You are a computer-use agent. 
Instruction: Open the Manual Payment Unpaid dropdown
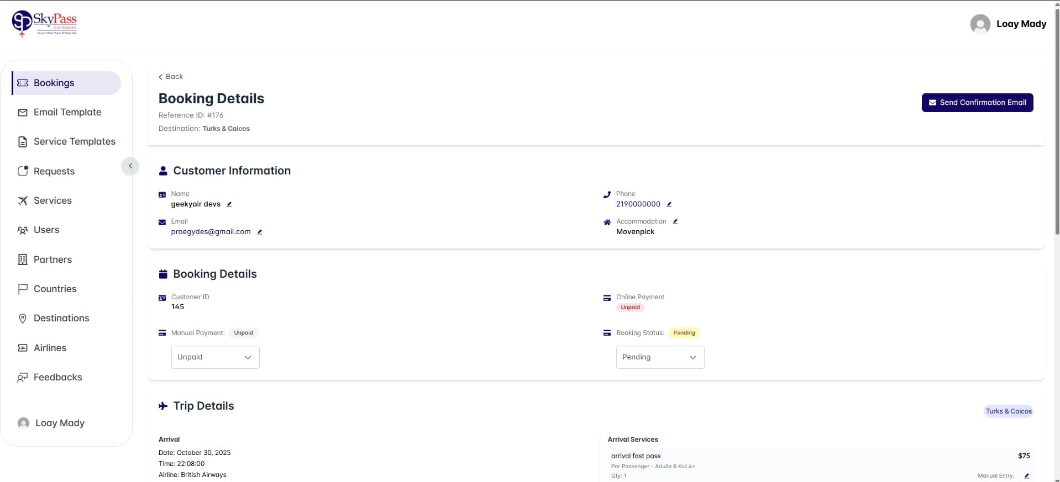[x=216, y=357]
